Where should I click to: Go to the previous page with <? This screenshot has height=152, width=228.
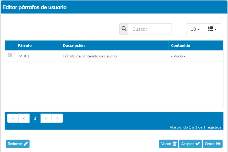[24, 118]
